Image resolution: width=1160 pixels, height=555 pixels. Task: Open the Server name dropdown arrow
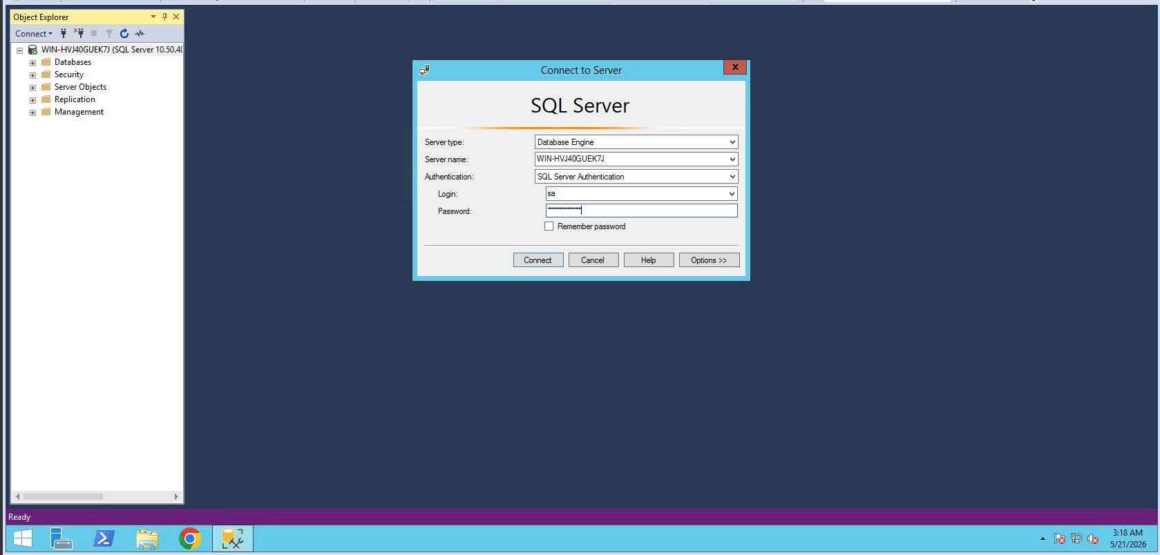(732, 159)
